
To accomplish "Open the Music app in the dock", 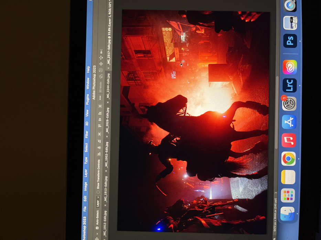I will (x=289, y=141).
